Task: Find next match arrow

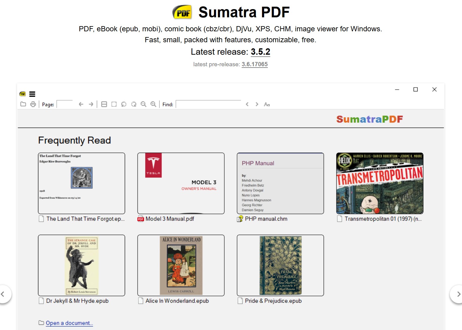Action: (257, 104)
